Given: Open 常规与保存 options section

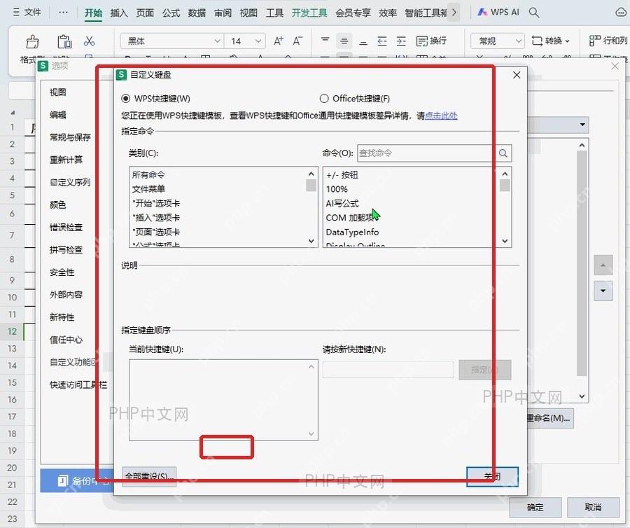Looking at the screenshot, I should click(x=70, y=137).
